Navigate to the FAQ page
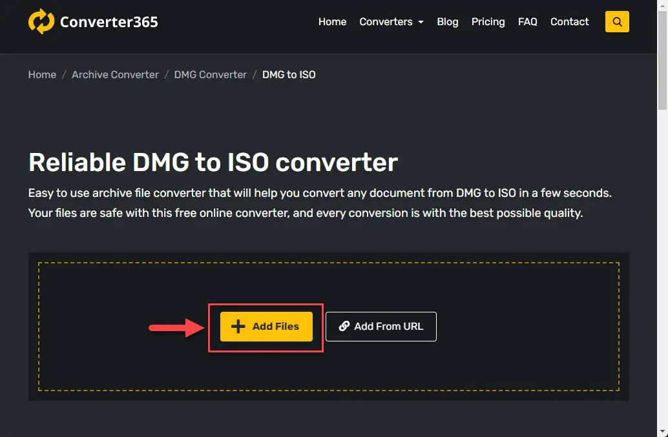The height and width of the screenshot is (437, 668). click(x=527, y=22)
